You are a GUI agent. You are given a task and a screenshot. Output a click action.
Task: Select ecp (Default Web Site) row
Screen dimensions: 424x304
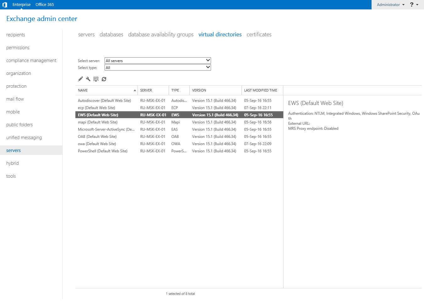click(x=179, y=108)
